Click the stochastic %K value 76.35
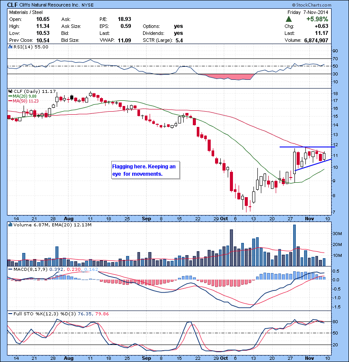Image resolution: width=349 pixels, height=362 pixels. (x=84, y=314)
